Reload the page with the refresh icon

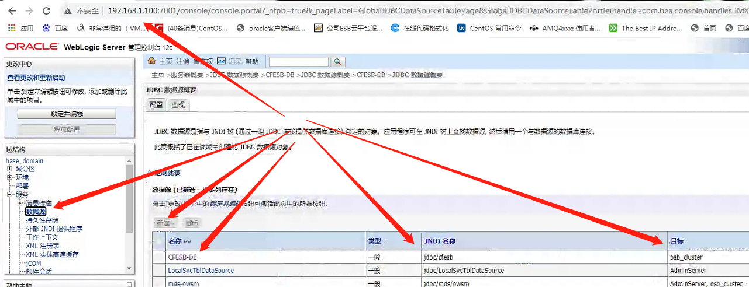tap(47, 10)
